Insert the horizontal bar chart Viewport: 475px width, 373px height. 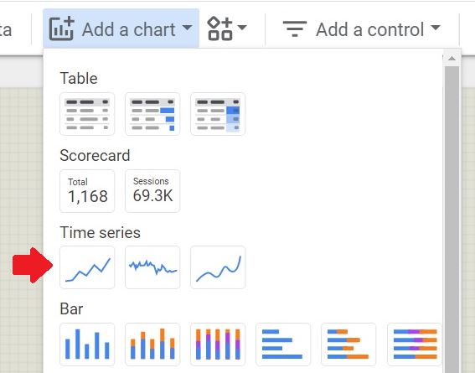(283, 345)
